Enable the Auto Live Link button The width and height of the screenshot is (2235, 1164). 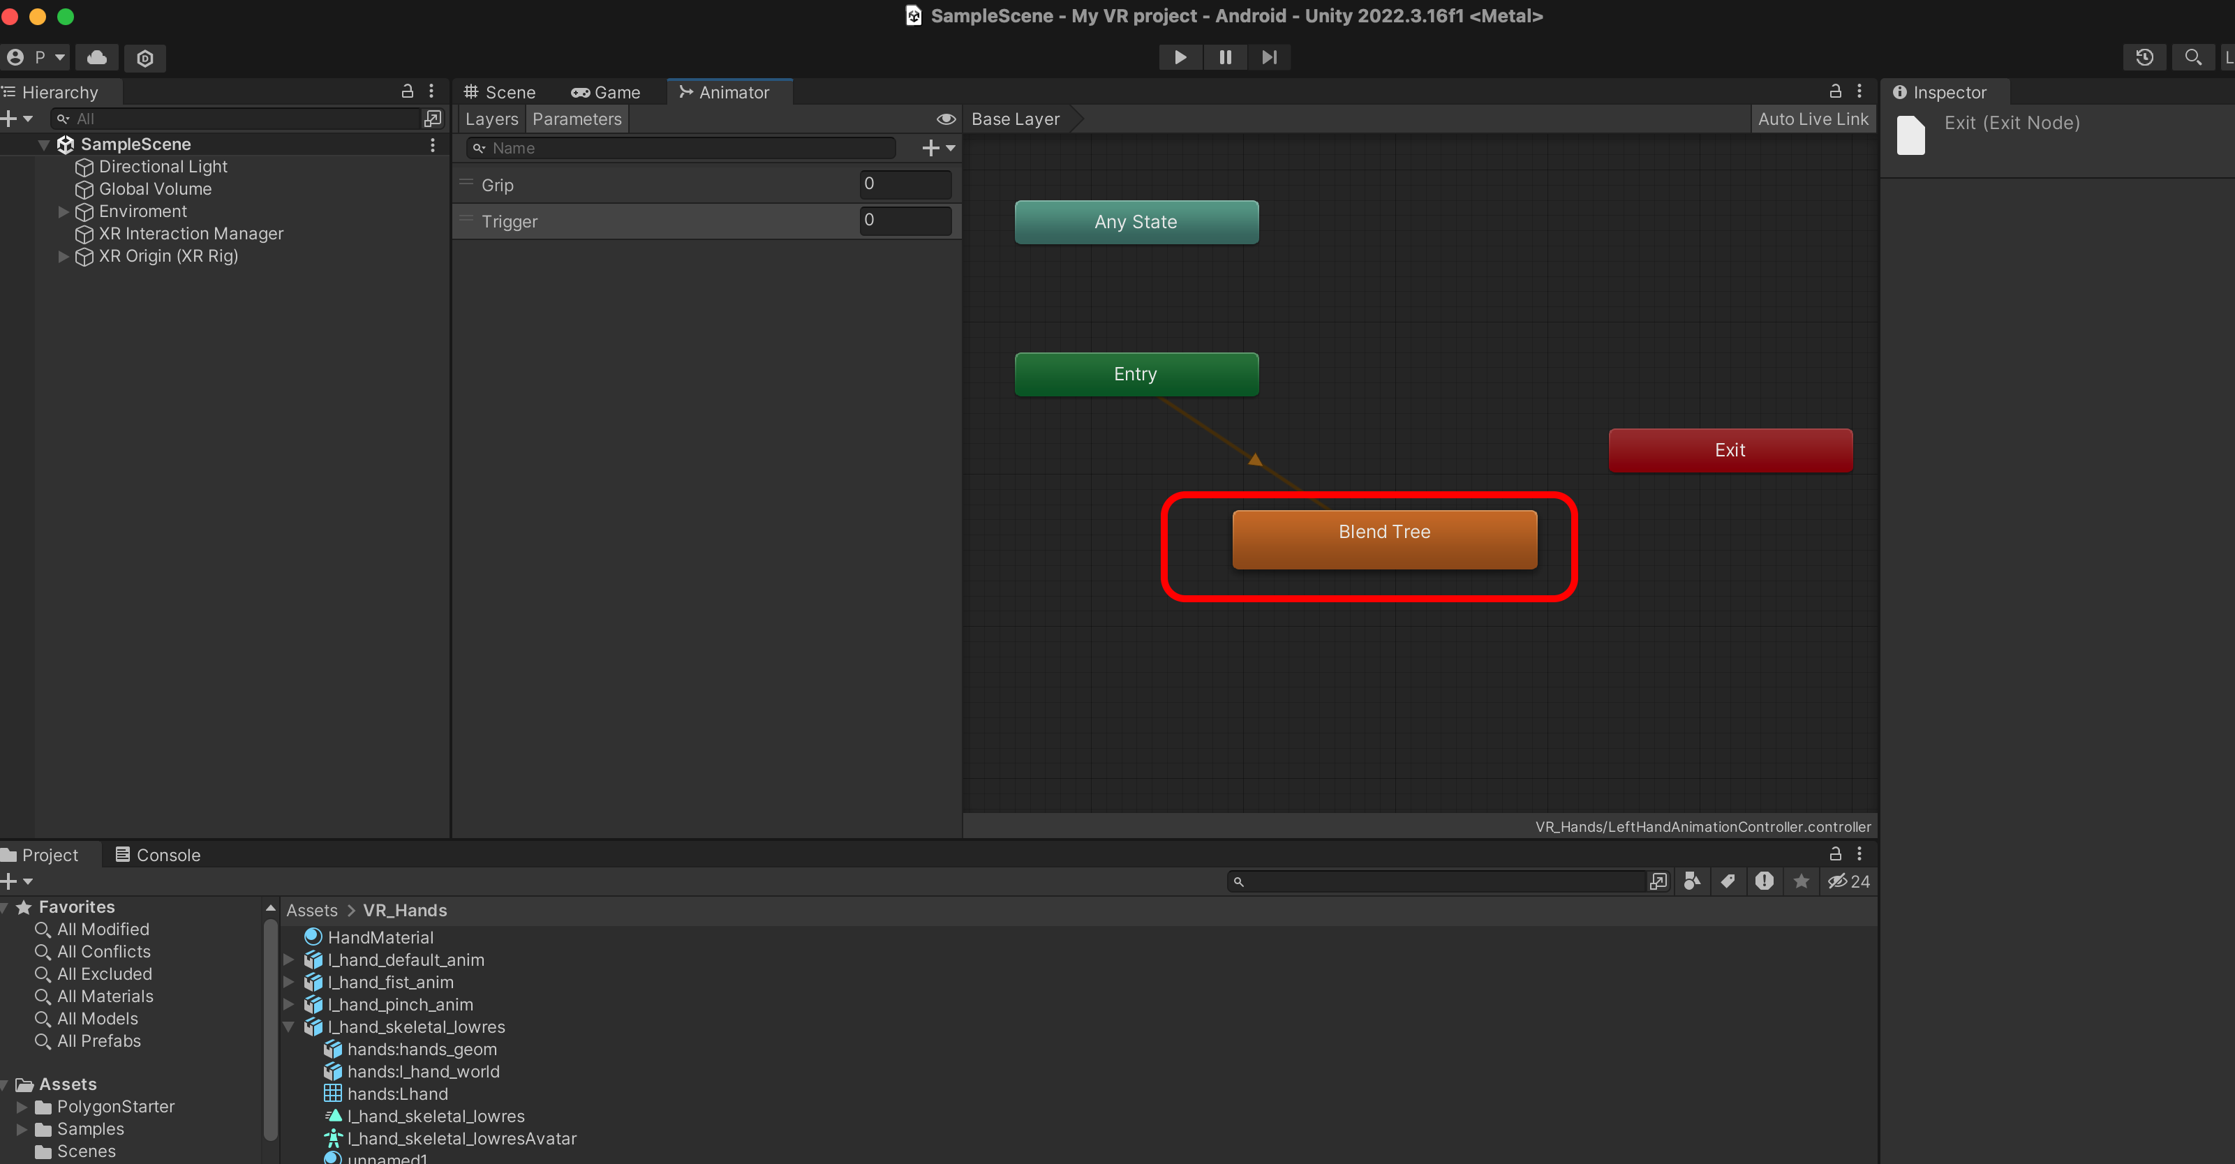(1813, 119)
